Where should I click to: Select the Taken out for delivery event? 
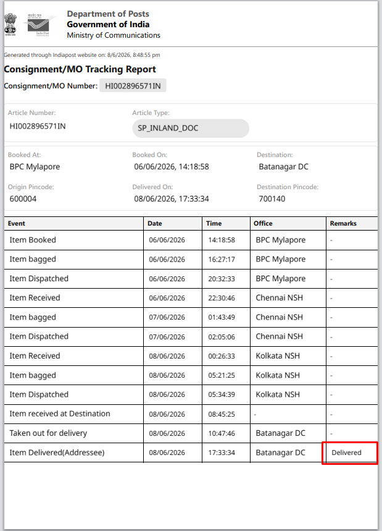pyautogui.click(x=48, y=433)
